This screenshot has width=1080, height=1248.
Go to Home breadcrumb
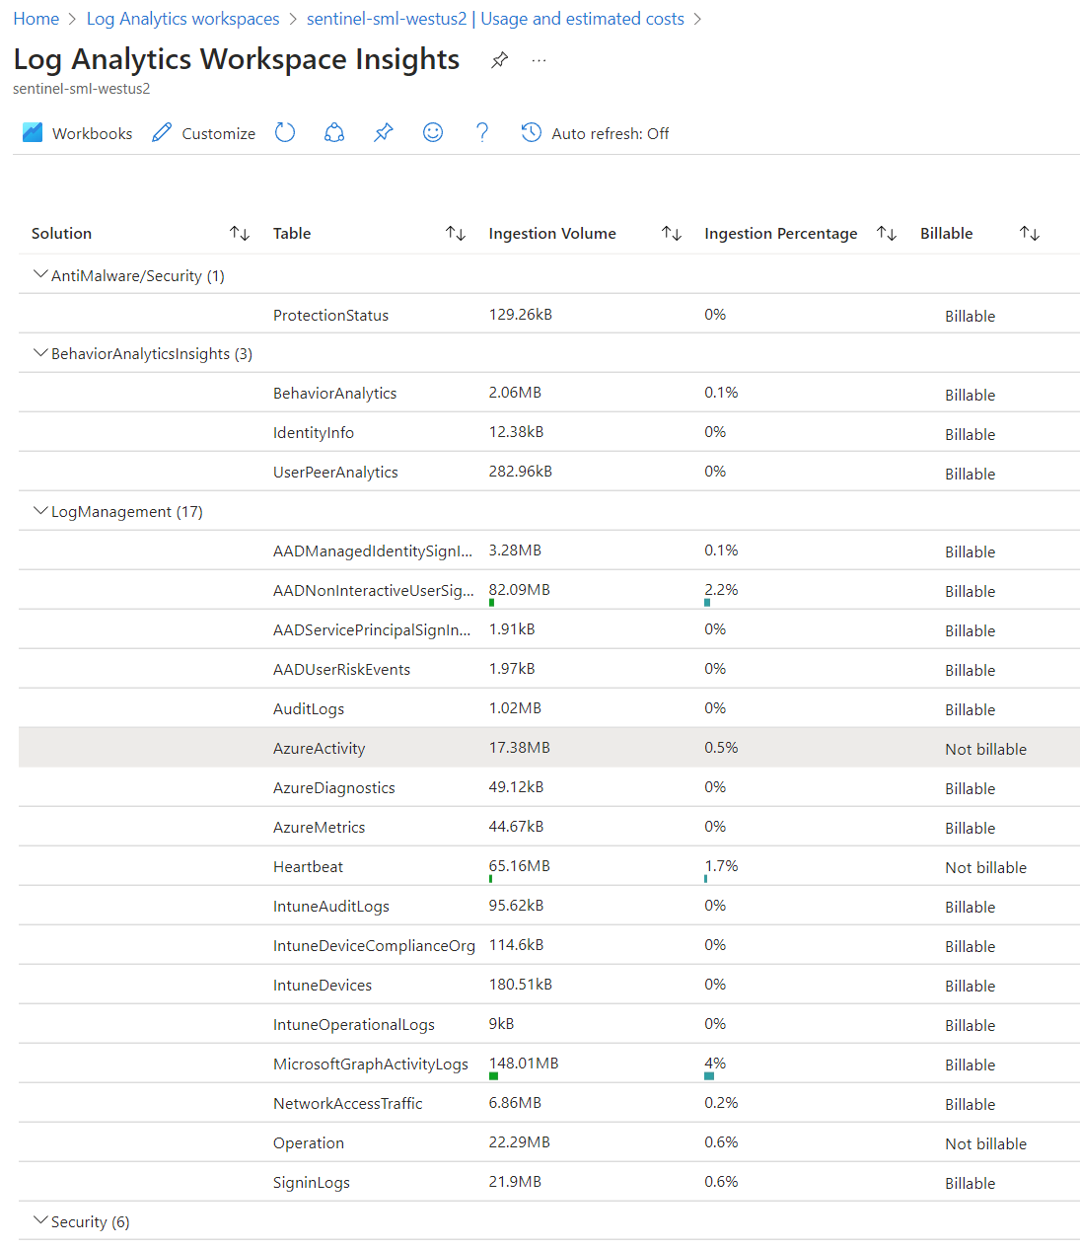coord(36,19)
